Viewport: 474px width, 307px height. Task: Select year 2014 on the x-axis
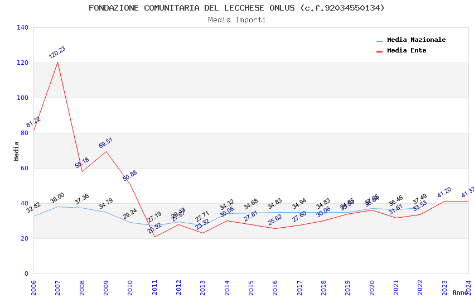click(x=227, y=287)
